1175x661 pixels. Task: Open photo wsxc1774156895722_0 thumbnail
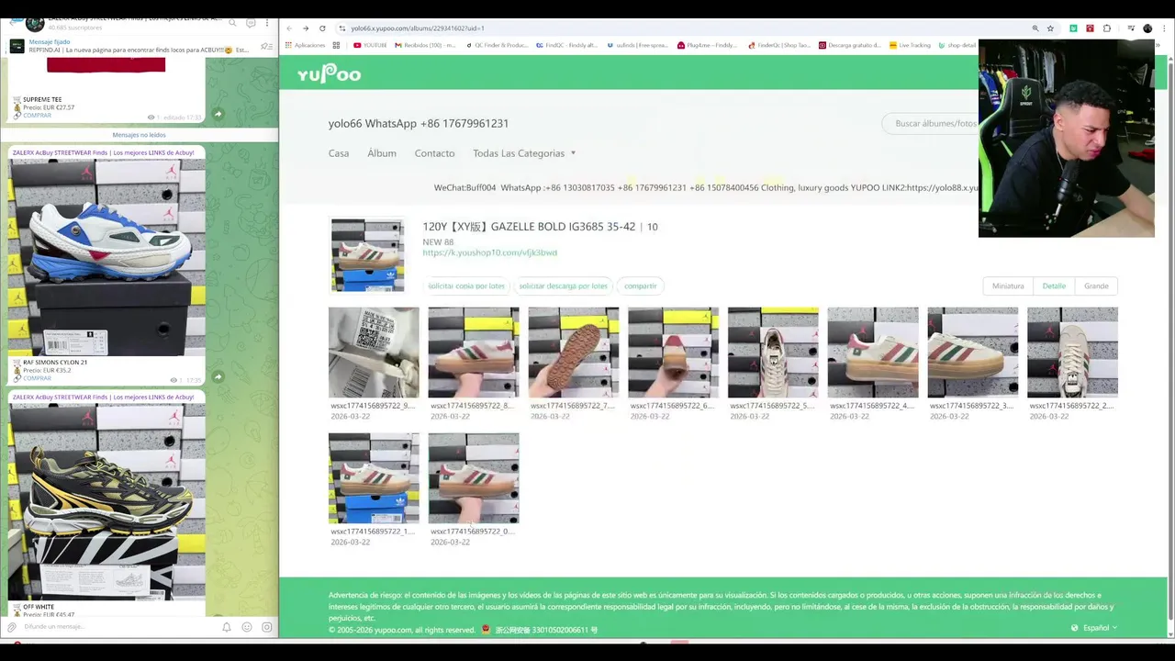474,478
